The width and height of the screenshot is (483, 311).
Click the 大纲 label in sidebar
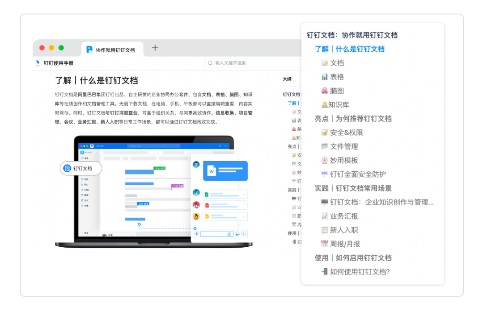(287, 79)
